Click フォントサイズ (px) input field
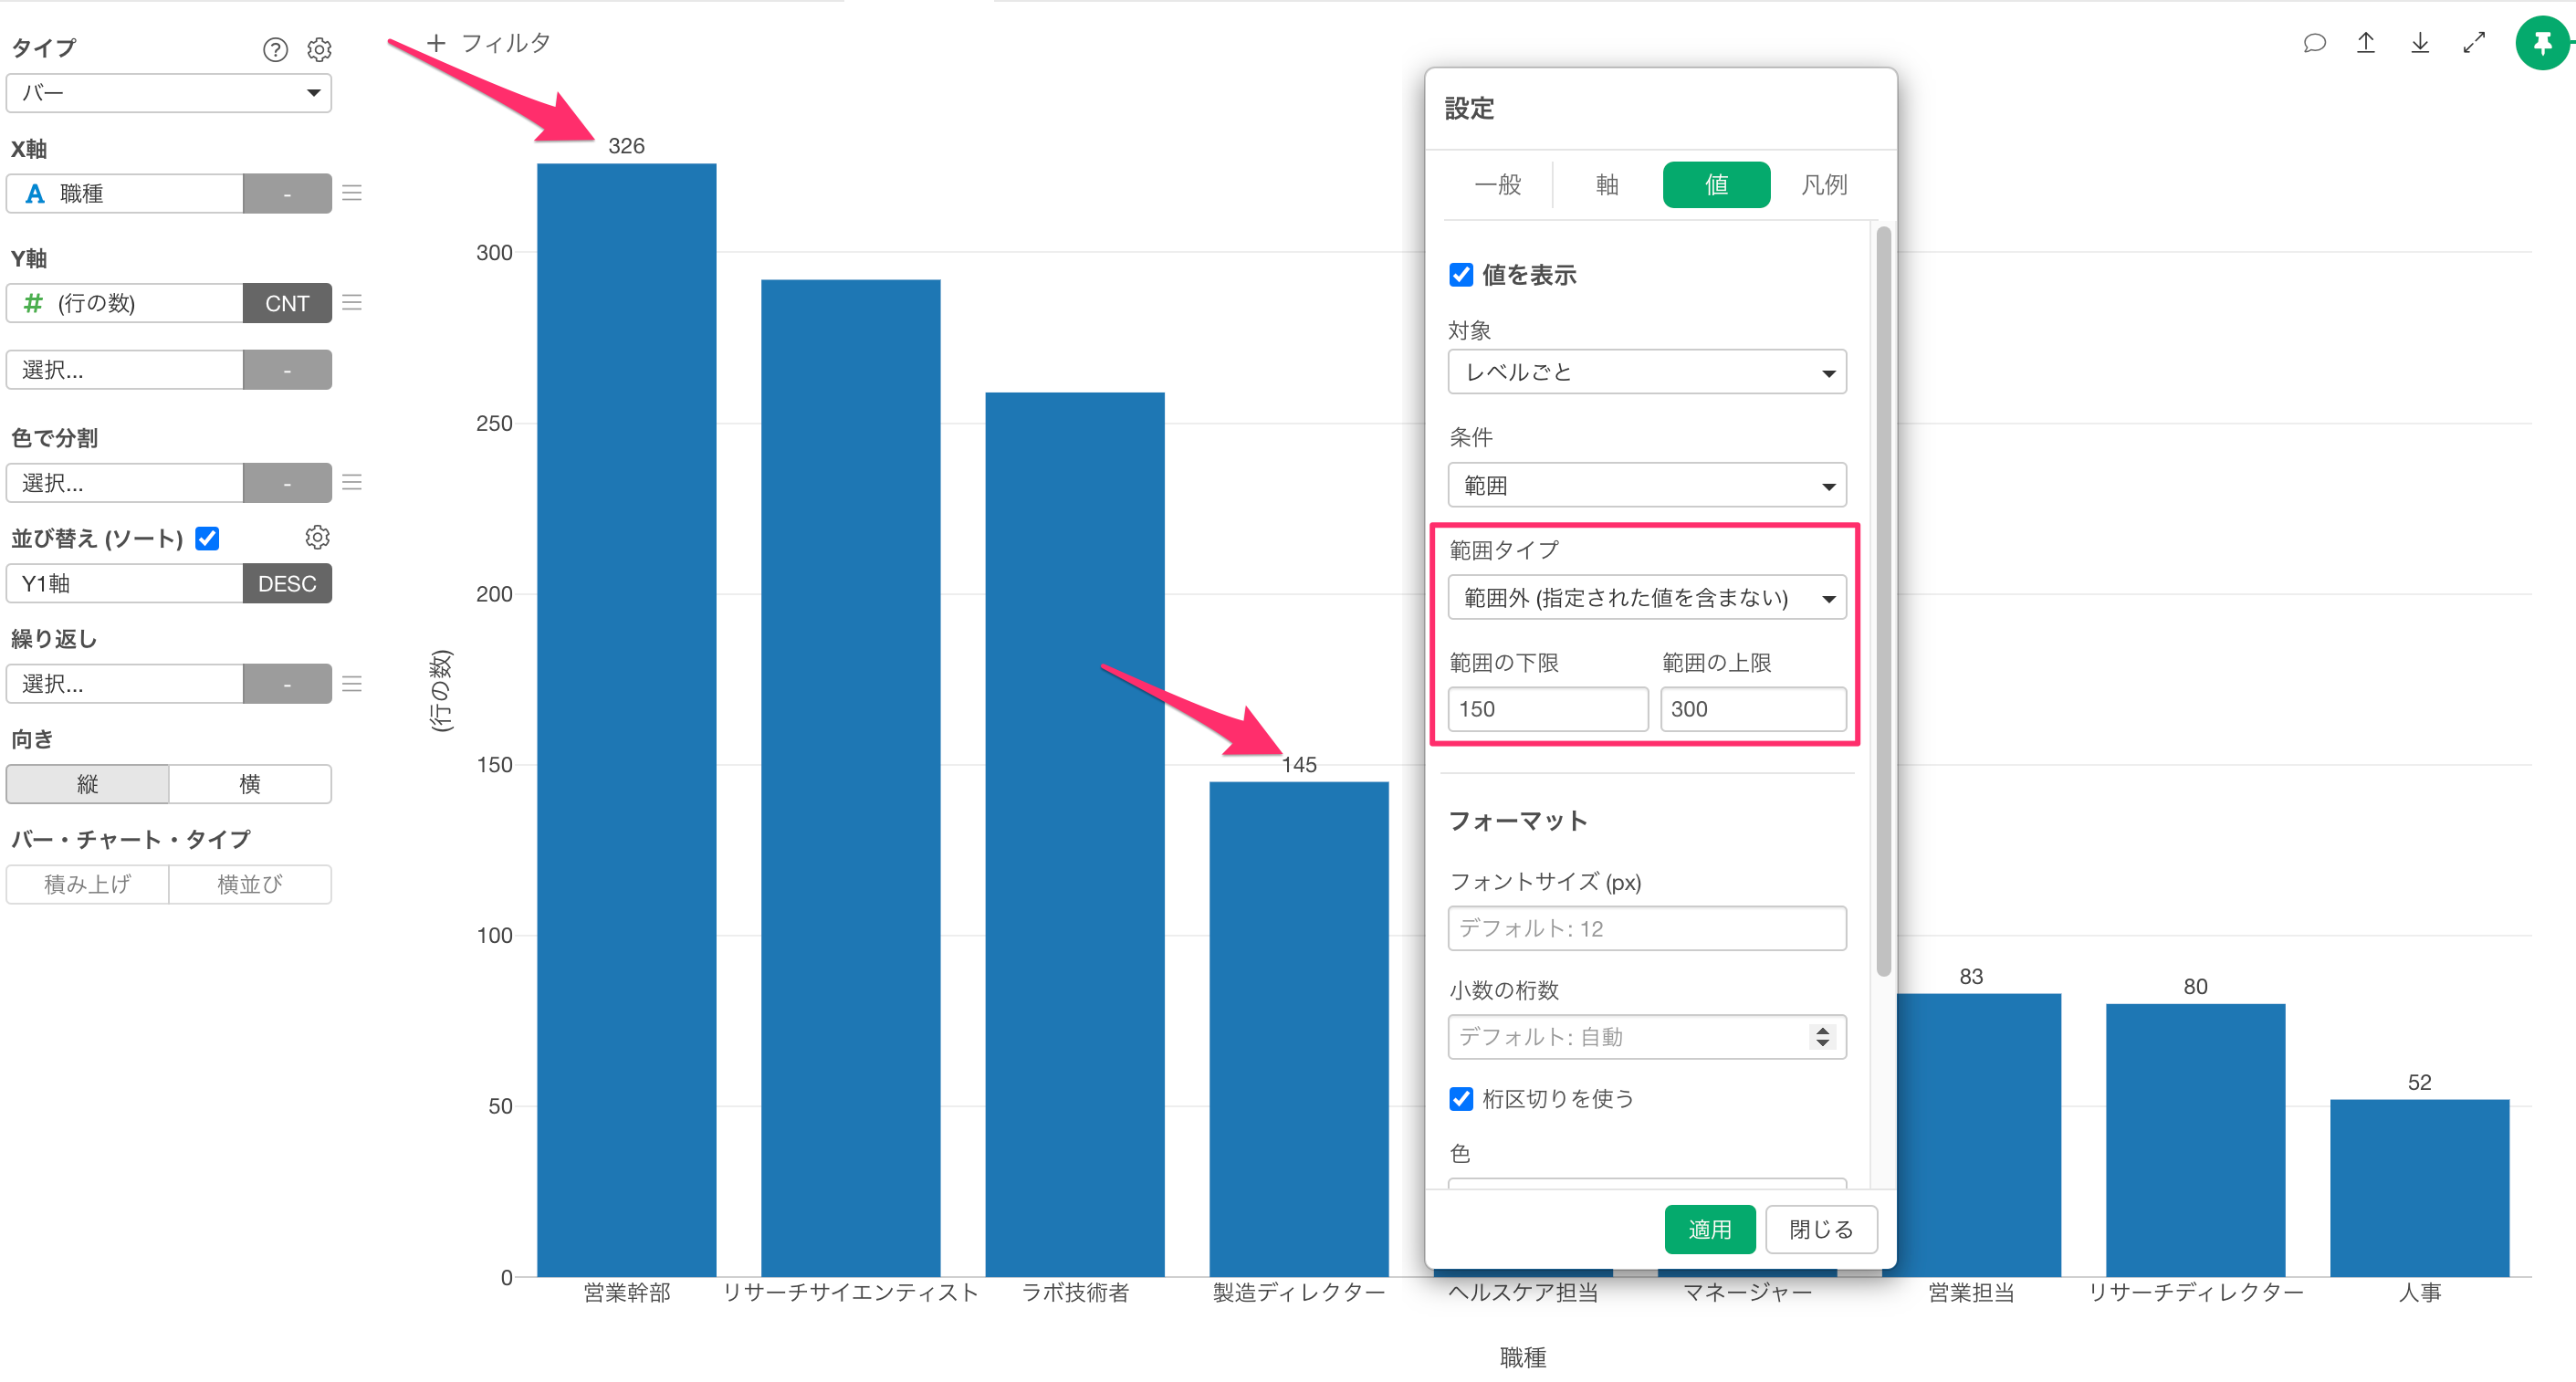 click(1647, 928)
